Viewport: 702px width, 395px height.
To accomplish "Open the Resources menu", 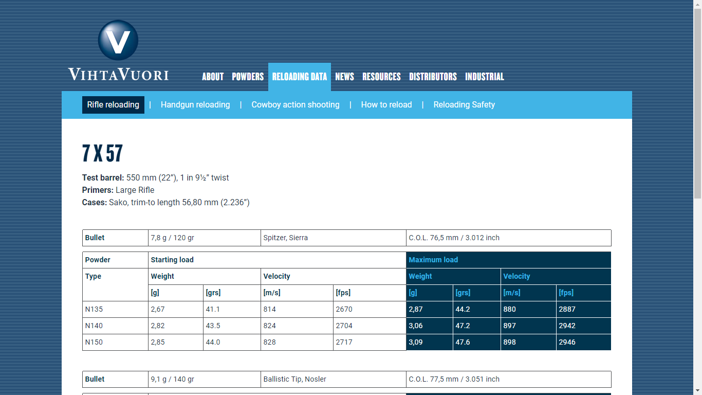I will [x=381, y=77].
